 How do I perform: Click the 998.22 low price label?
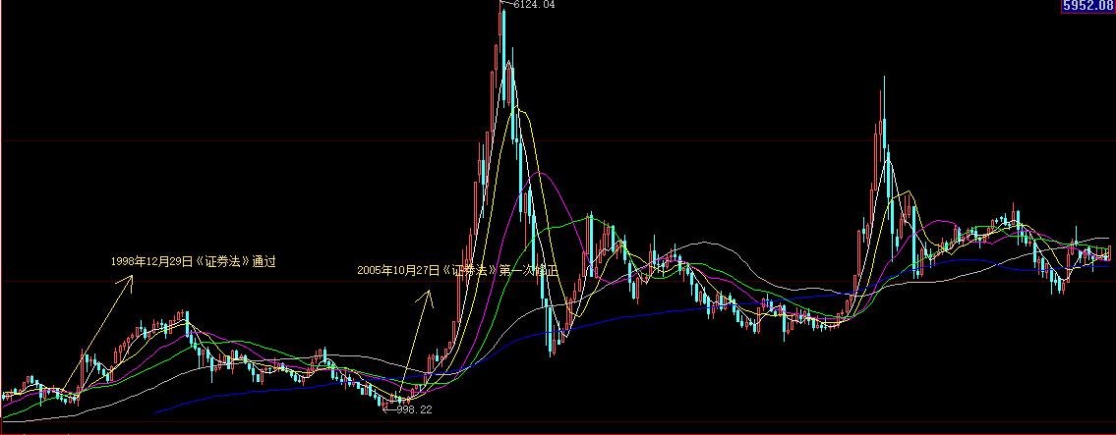413,409
